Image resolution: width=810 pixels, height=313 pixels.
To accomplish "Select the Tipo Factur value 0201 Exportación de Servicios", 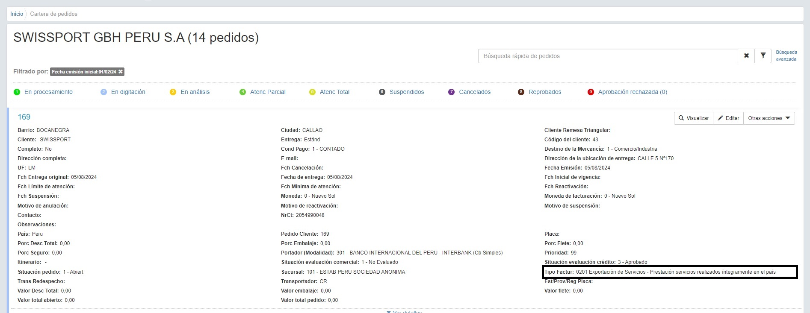I will pos(676,272).
